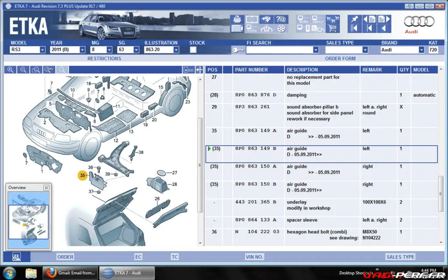The height and width of the screenshot is (280, 448).
Task: Zoom in on the illustration
Action: point(10,70)
